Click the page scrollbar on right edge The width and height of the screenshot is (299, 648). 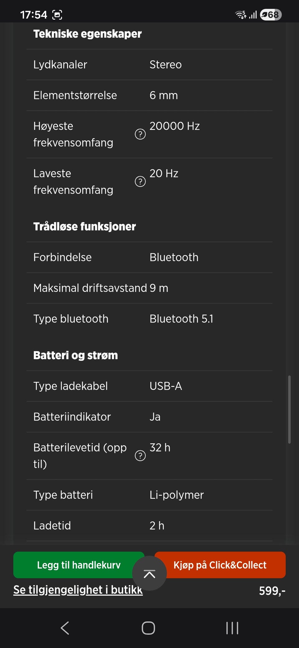(x=289, y=409)
